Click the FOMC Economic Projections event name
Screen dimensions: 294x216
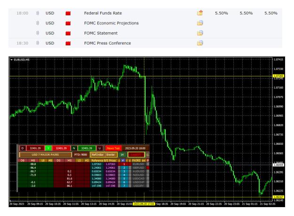[111, 23]
